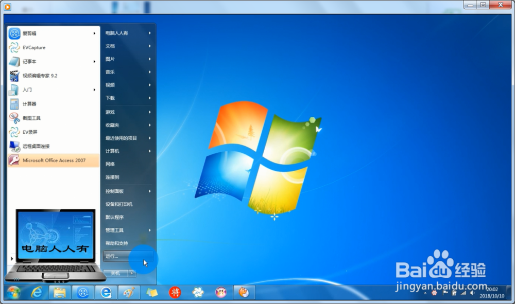515x304 pixels.
Task: Select 连接到 in Start menu
Action: (x=128, y=177)
